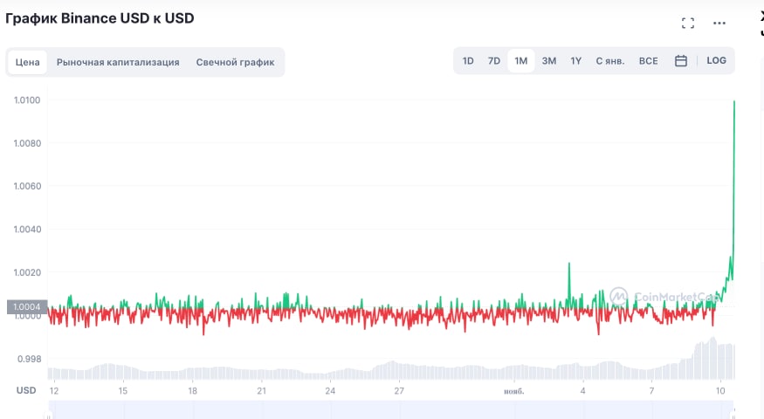Select the 1D time range

(x=468, y=61)
